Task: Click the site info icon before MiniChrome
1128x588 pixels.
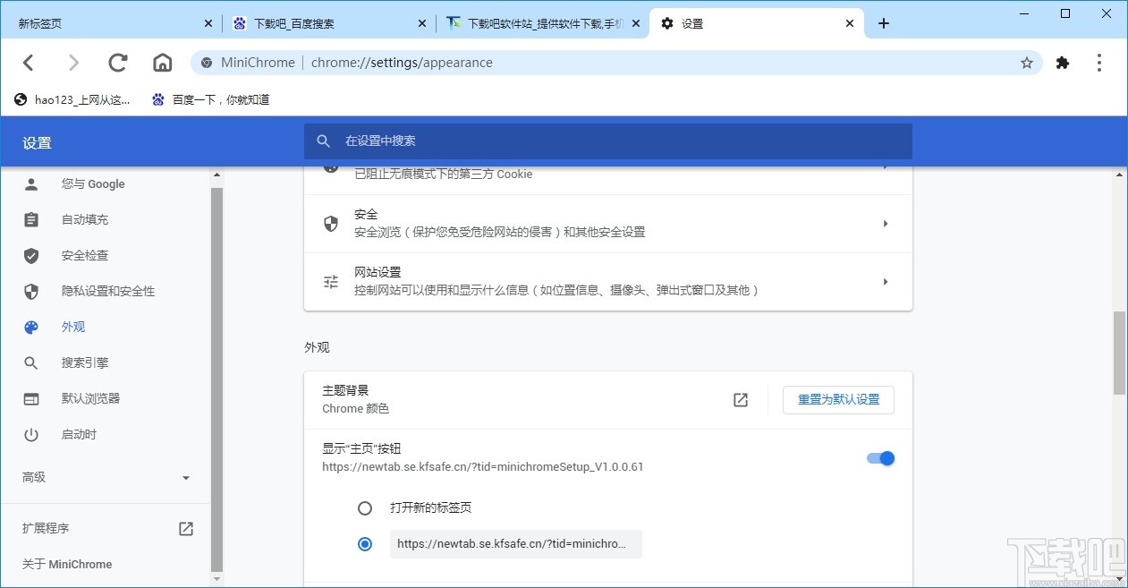Action: (207, 63)
